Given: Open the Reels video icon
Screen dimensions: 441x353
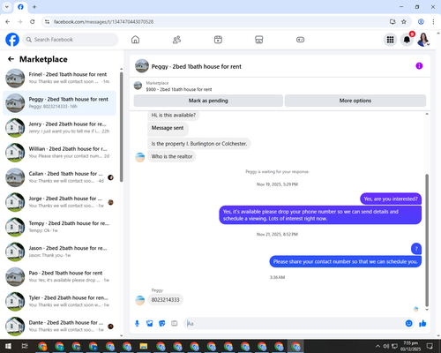Looking at the screenshot, I should click(x=218, y=40).
